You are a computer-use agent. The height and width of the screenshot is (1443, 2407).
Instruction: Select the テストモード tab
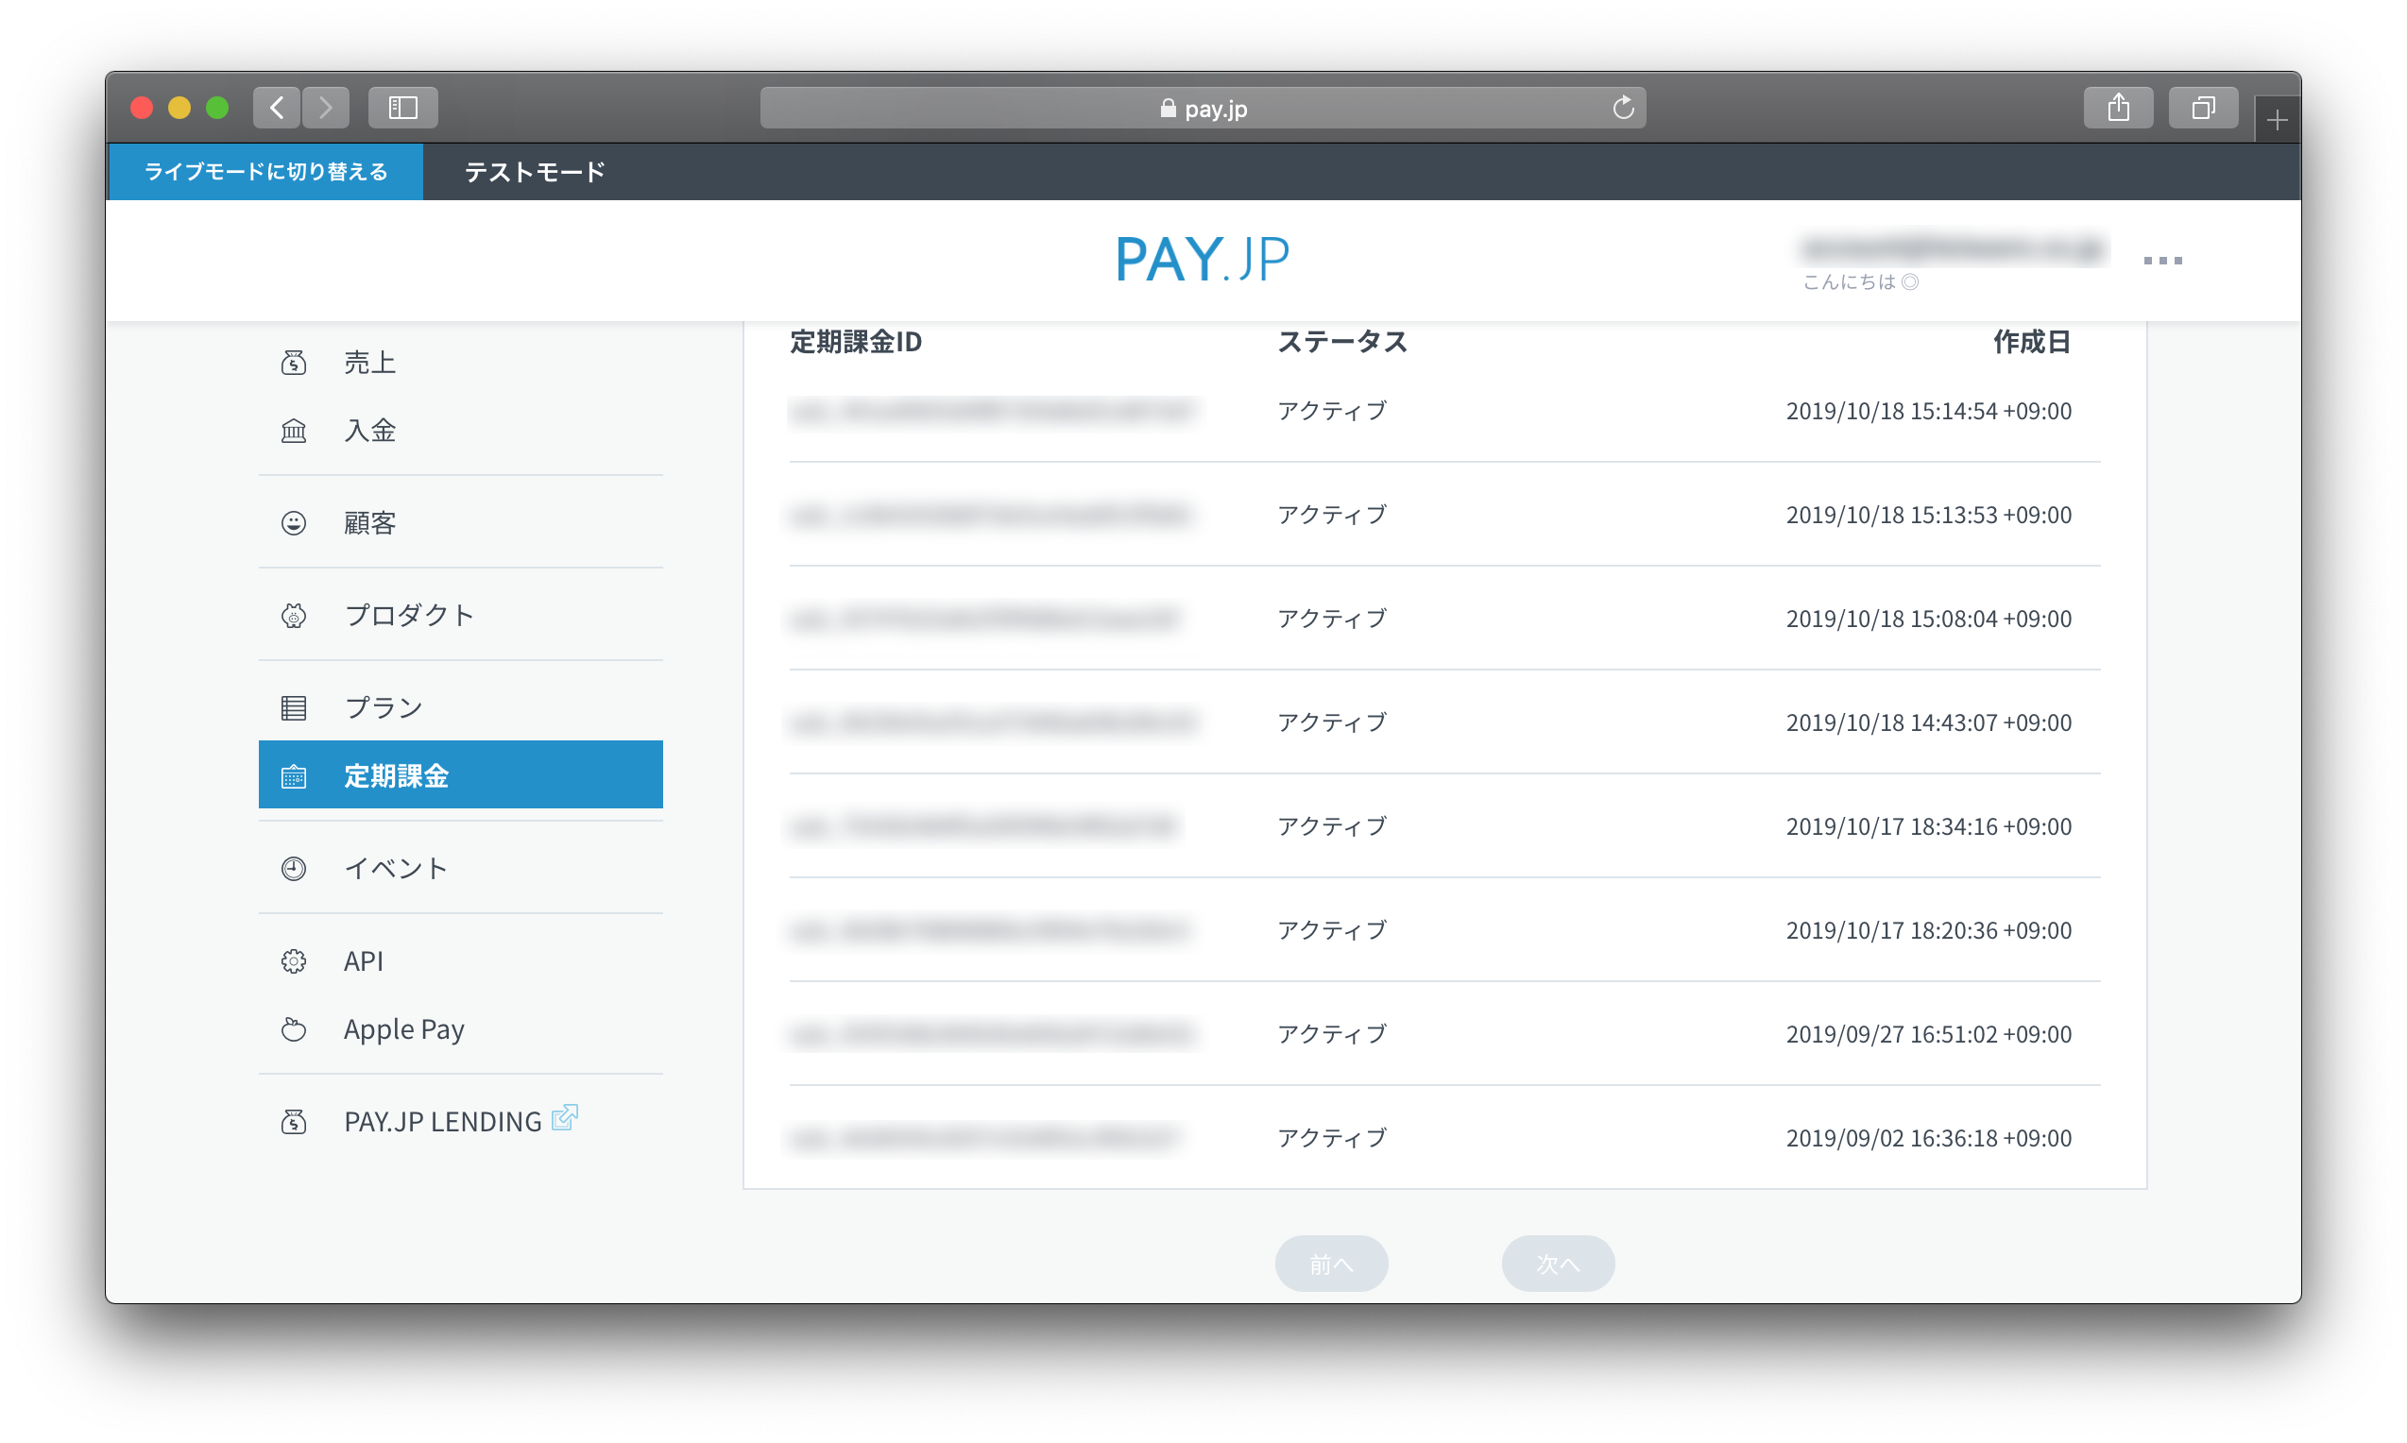click(x=535, y=172)
